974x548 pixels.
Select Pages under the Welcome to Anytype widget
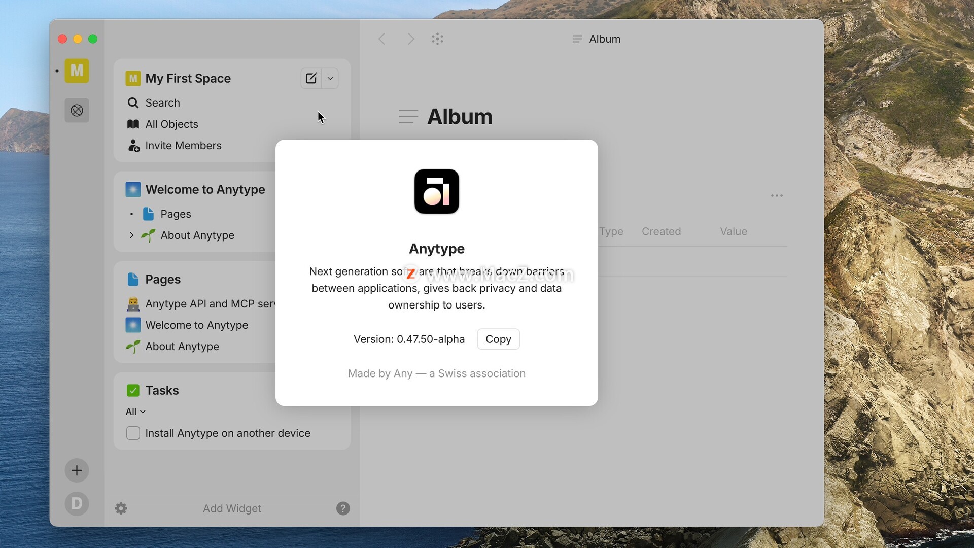point(176,214)
